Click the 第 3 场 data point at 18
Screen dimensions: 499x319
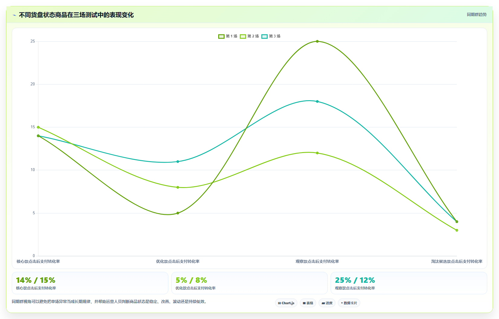[x=317, y=101]
